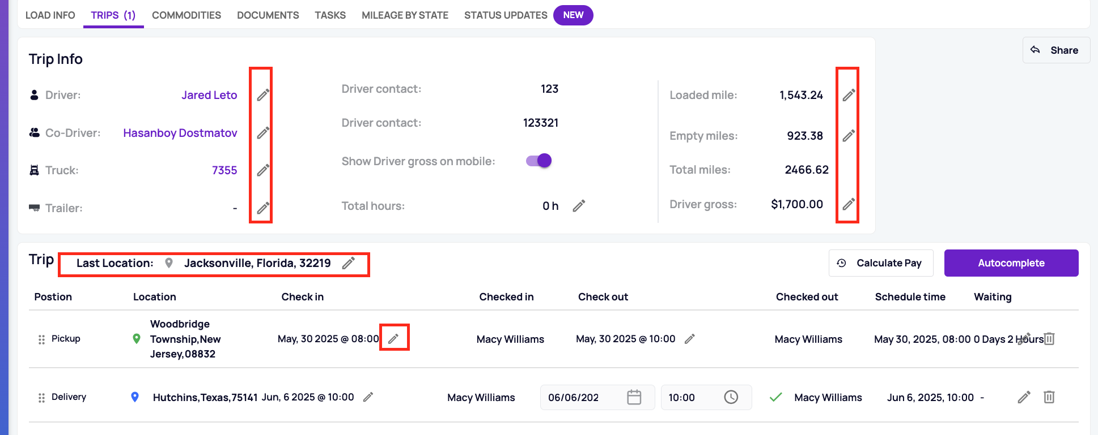Edit Last Location Jacksonville pencil
1098x435 pixels.
(x=348, y=263)
